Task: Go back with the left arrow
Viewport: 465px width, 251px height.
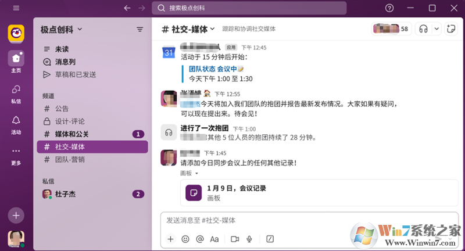Action: point(127,8)
